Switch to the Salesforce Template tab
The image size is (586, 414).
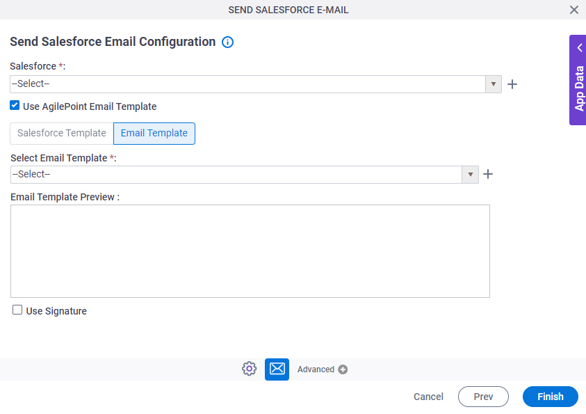click(60, 133)
